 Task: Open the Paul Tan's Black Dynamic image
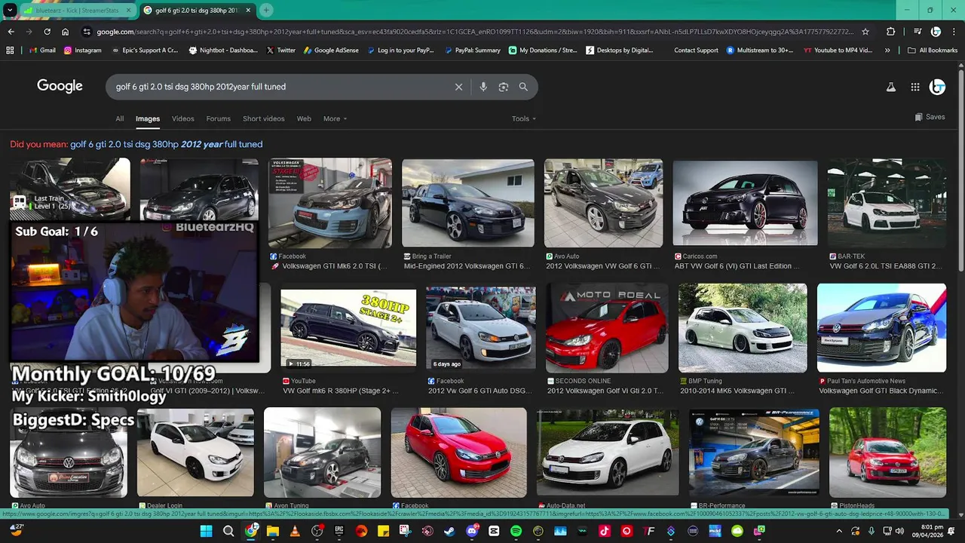[x=881, y=328]
